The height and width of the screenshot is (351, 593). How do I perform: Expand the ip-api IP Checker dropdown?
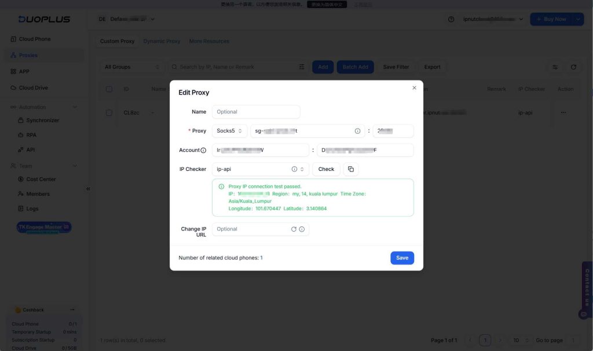302,169
